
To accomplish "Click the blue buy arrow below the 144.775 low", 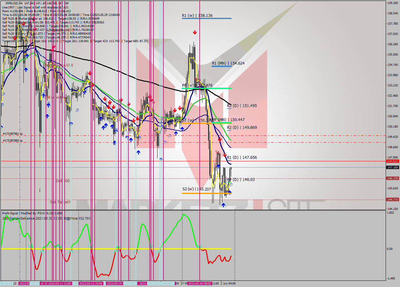I will tap(223, 205).
